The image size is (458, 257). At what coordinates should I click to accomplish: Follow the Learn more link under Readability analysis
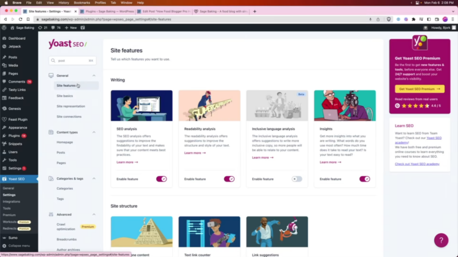click(x=194, y=153)
